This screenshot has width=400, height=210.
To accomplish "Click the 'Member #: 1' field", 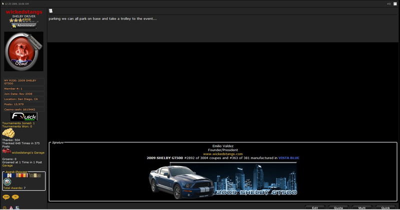I will [x=23, y=89].
